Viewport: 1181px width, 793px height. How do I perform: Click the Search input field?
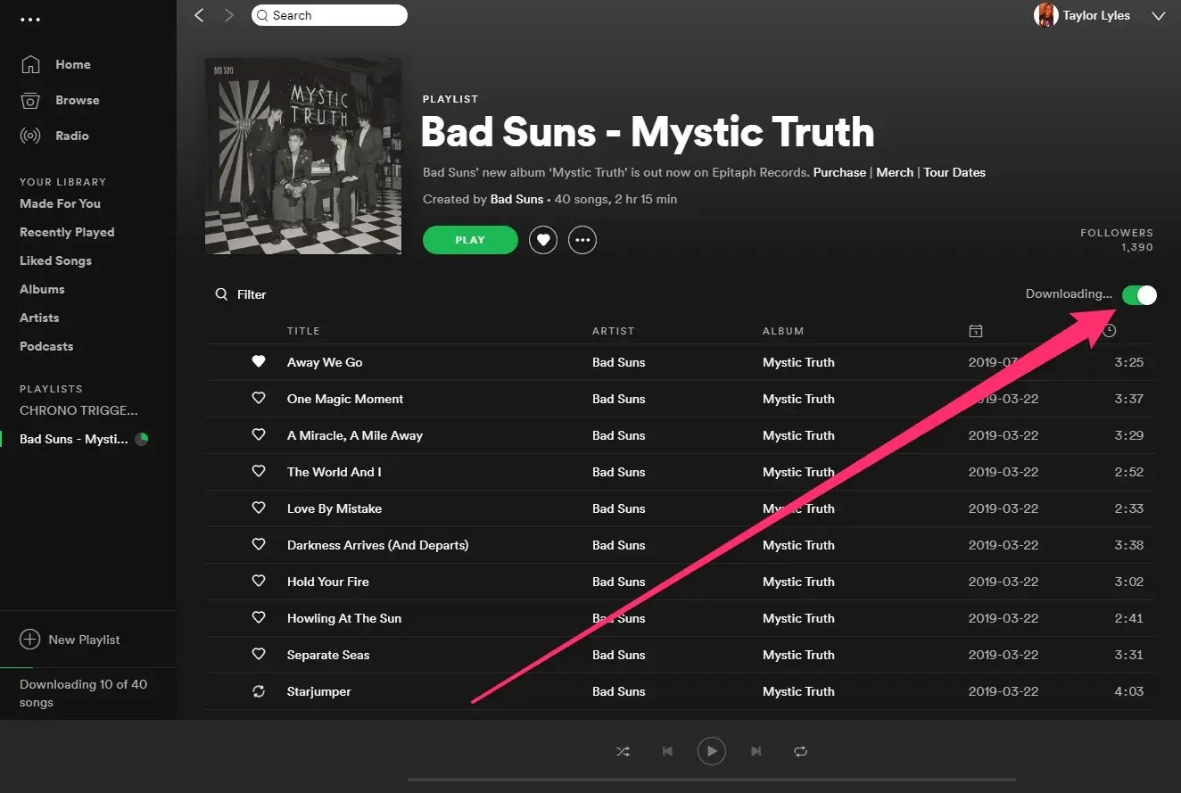[329, 15]
